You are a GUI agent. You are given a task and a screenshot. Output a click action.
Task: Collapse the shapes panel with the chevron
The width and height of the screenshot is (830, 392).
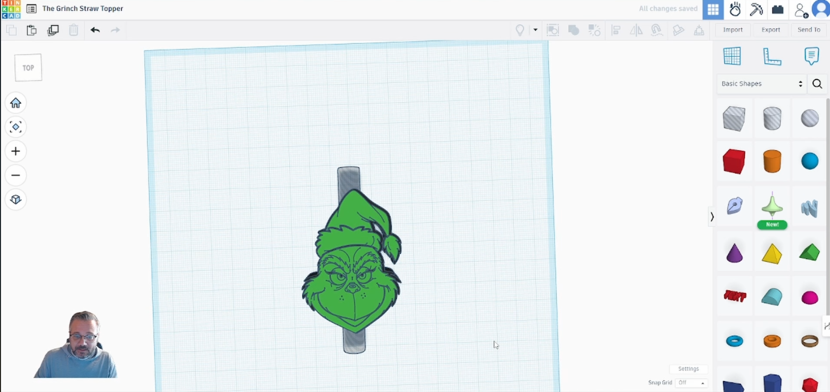click(712, 216)
